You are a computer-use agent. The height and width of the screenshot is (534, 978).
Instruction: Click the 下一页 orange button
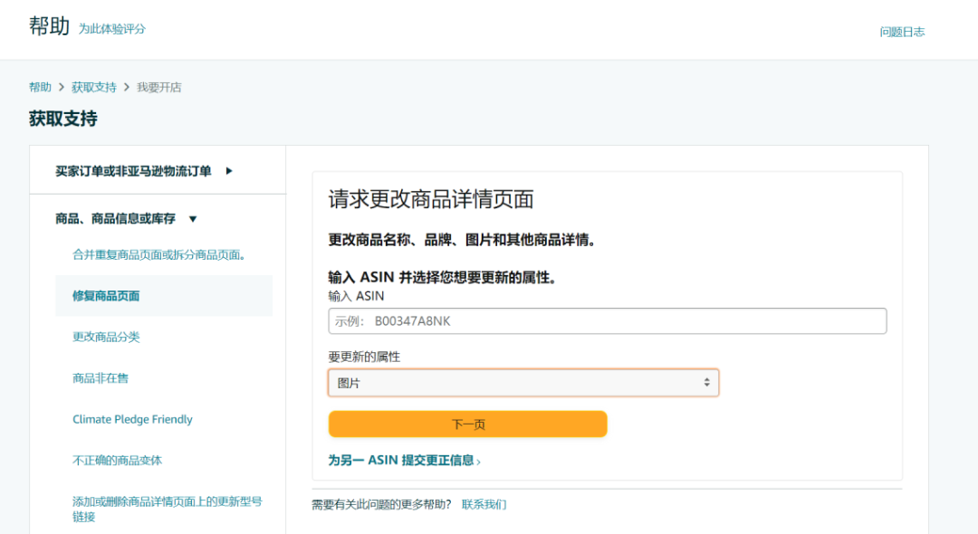click(468, 424)
